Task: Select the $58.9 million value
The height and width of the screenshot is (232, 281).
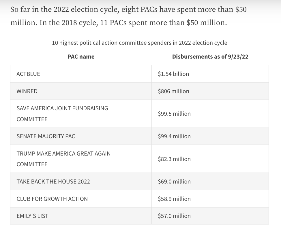Action: [174, 199]
